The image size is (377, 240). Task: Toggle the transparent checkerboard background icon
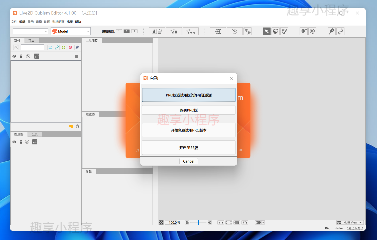click(x=161, y=222)
